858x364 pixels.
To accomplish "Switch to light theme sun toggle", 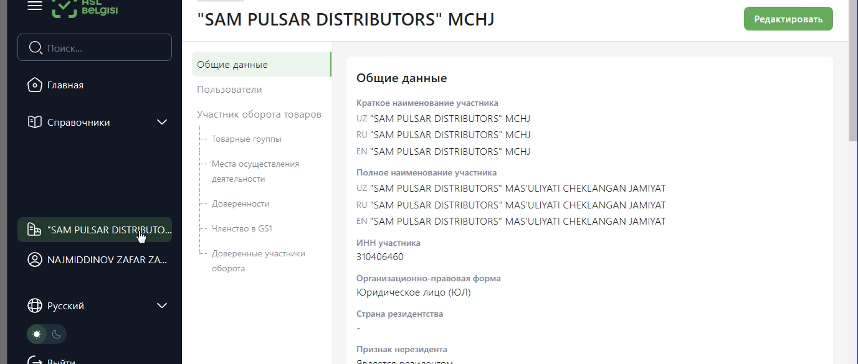I will point(37,334).
